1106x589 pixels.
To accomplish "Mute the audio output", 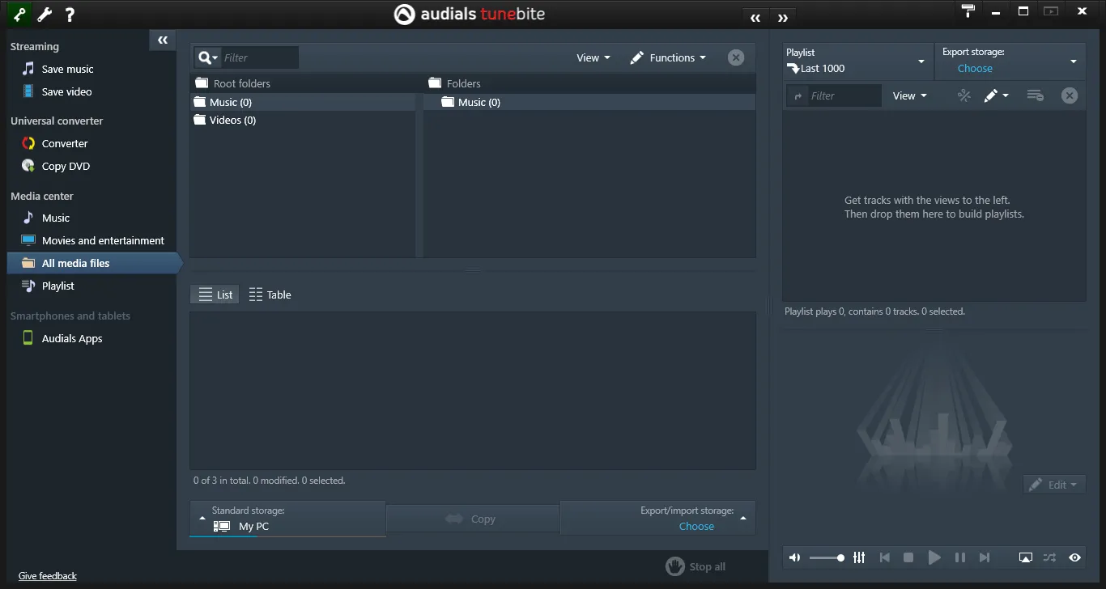I will click(x=794, y=557).
